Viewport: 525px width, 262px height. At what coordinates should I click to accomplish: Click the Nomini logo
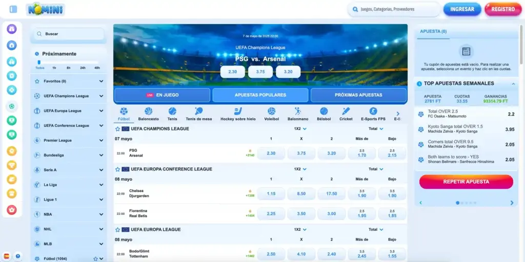[x=46, y=9]
